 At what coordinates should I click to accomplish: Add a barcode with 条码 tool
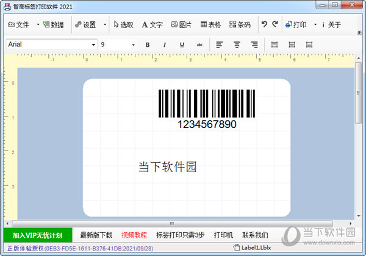(x=240, y=24)
